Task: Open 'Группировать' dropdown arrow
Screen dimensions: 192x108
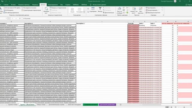Action: click(x=157, y=8)
